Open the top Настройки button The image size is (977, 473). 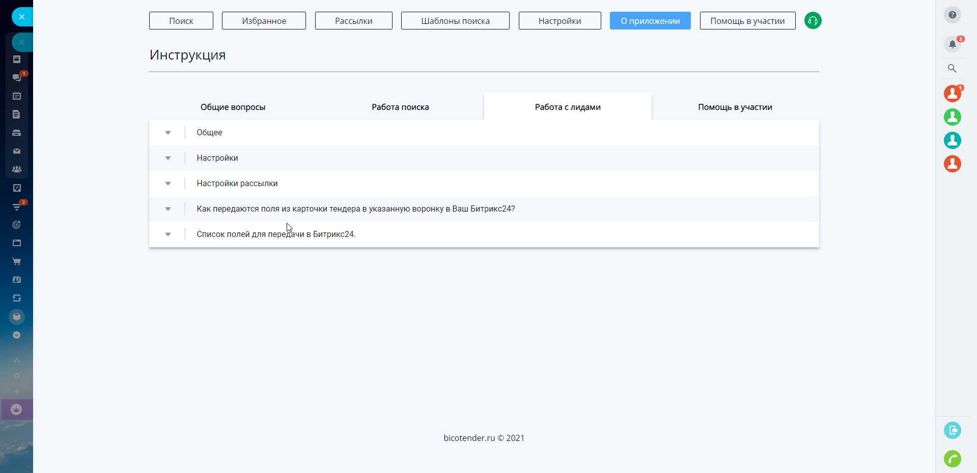coord(560,21)
